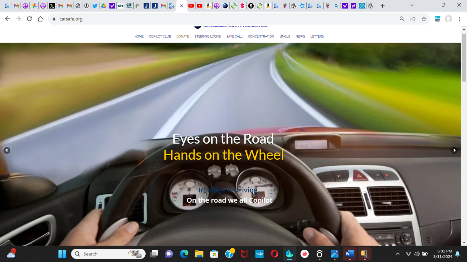
Task: Go to previous slide in carousel
Action: point(7,150)
